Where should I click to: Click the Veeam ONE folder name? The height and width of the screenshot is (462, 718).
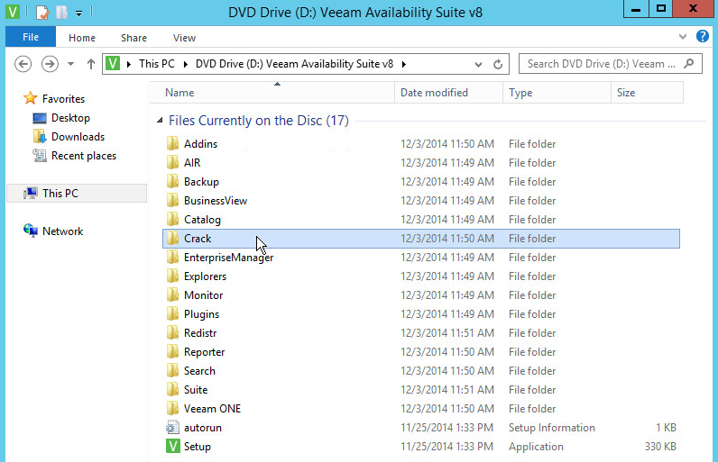[x=213, y=409]
